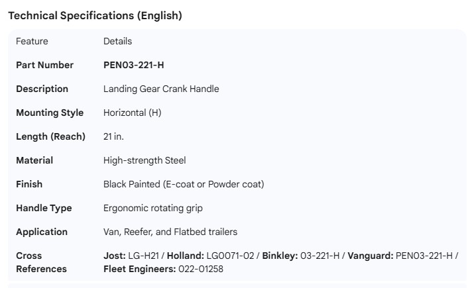This screenshot has height=288, width=468.
Task: Select the Description row label
Action: (42, 89)
